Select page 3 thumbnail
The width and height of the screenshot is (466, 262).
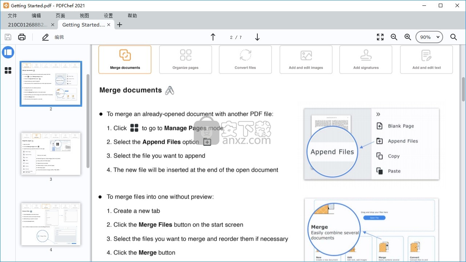click(51, 154)
